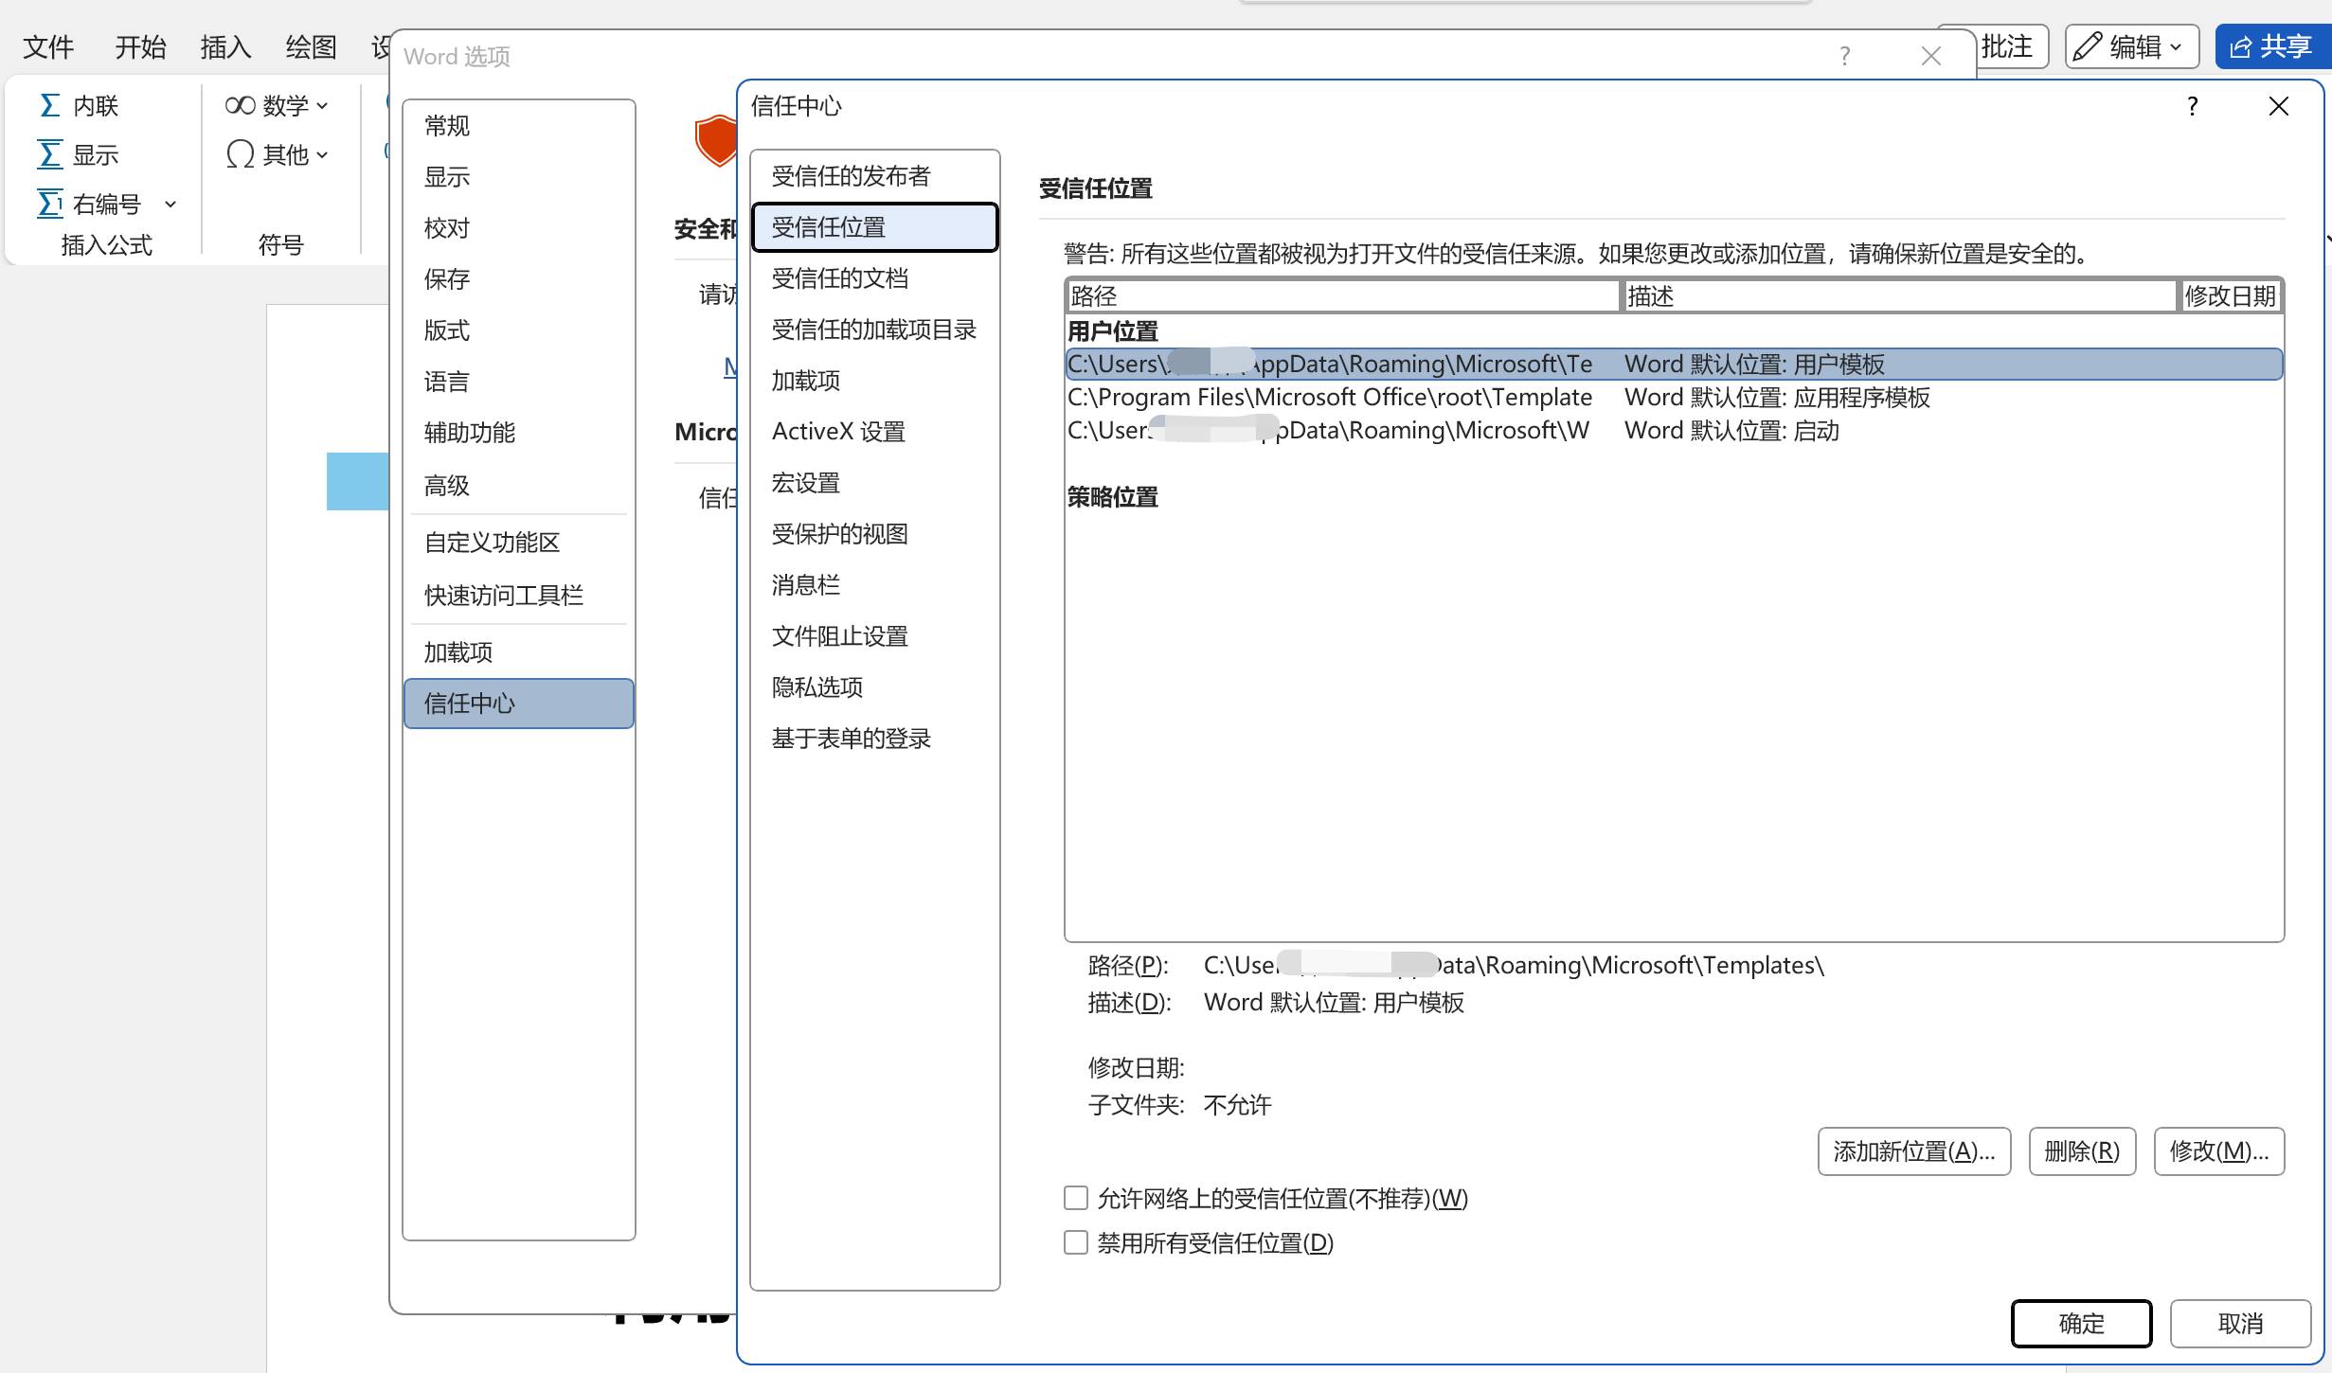The height and width of the screenshot is (1373, 2332).
Task: Click the 插入公式 icon
Action: click(104, 245)
